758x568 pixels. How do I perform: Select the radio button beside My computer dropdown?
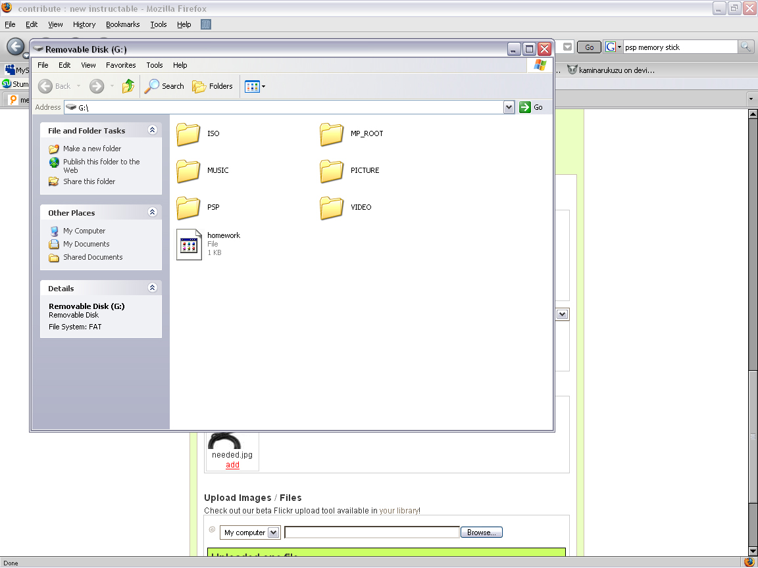point(212,529)
